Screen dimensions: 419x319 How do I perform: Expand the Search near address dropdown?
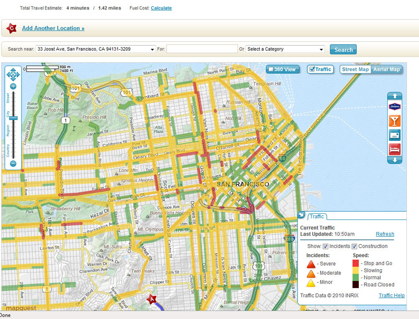point(152,49)
